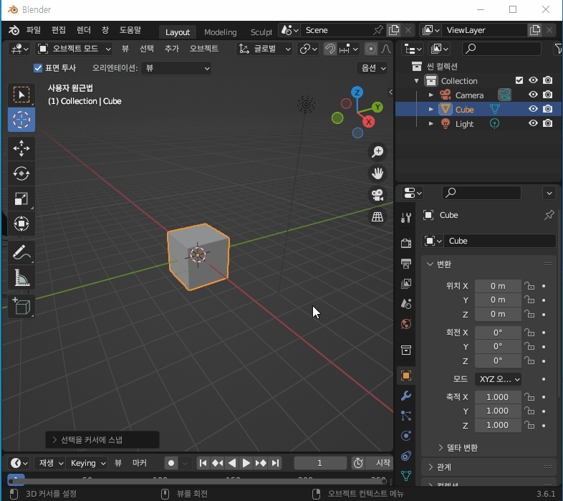Select the Move tool
This screenshot has width=563, height=501.
point(21,148)
